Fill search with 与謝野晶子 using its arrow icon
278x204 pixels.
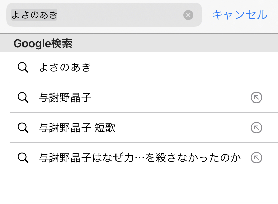(256, 97)
